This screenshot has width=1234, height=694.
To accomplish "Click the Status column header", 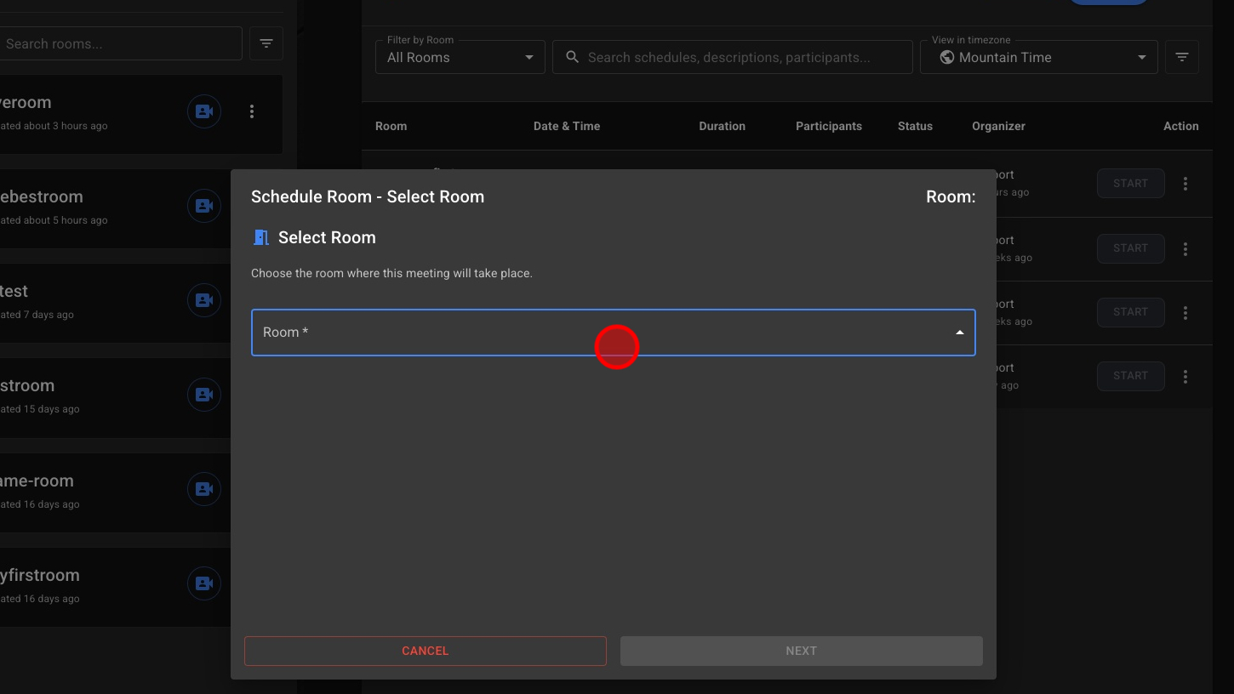I will pyautogui.click(x=915, y=126).
